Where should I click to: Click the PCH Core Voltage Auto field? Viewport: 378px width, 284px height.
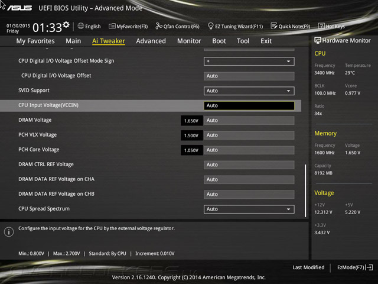coord(249,150)
